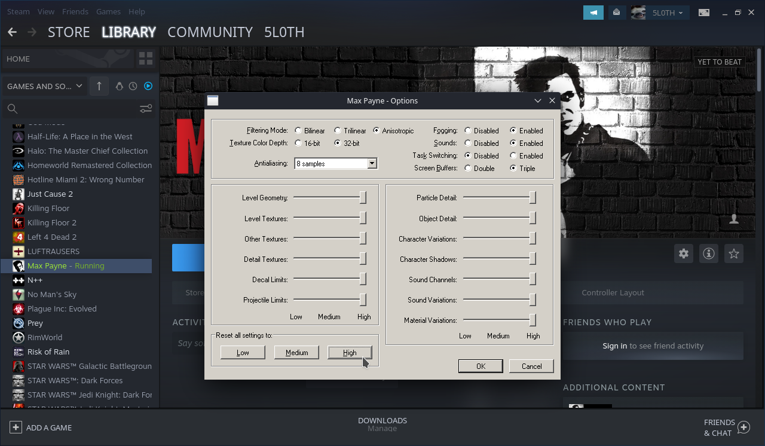Toggle the ready-to-play filter icon
The height and width of the screenshot is (446, 765).
[x=148, y=86]
